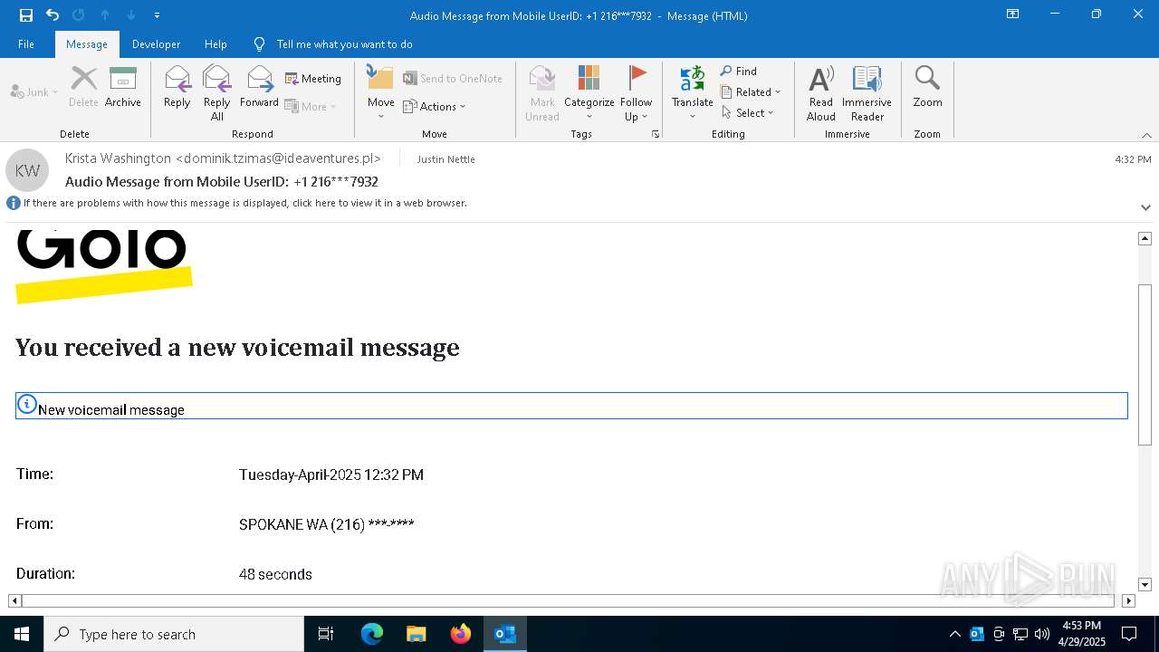Open the Translate menu
Viewport: 1159px width, 652px height.
(x=693, y=93)
